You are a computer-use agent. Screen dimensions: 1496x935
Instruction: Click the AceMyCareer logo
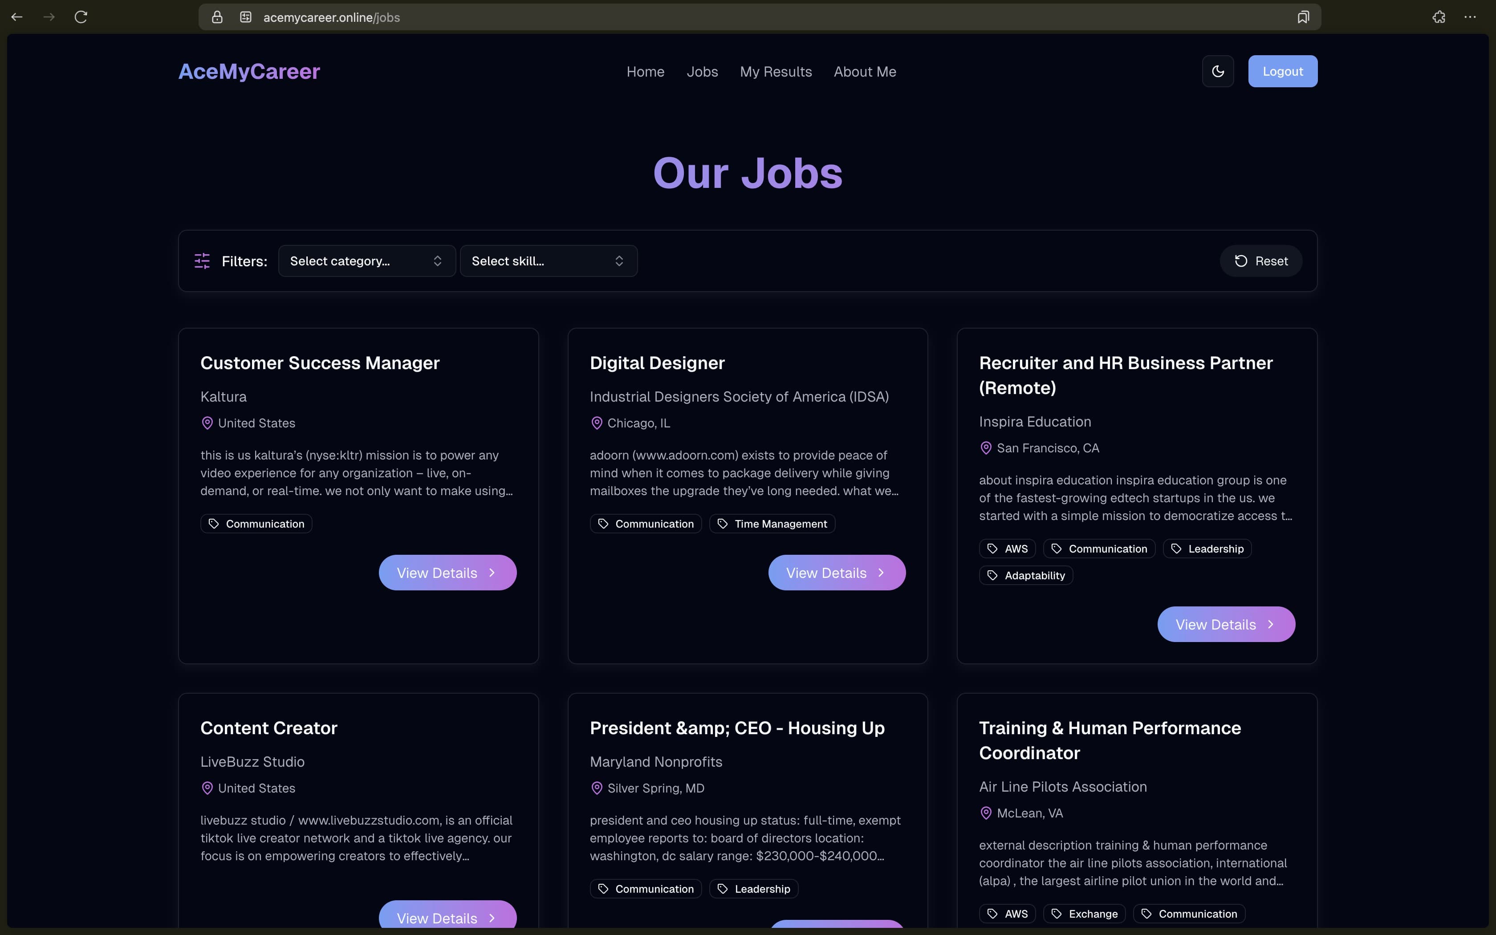[x=249, y=72]
